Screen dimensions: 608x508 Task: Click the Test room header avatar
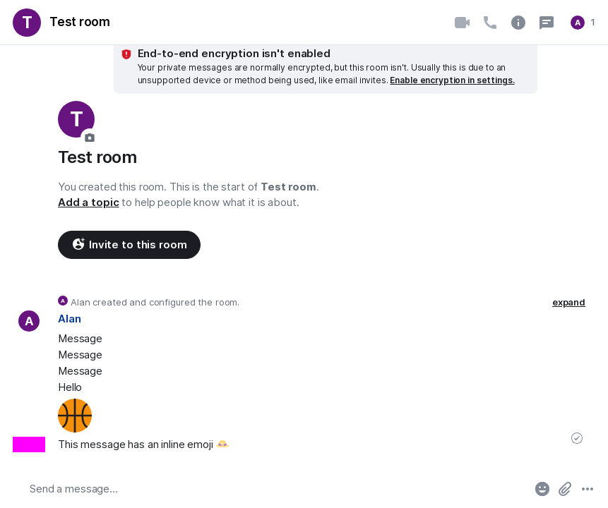click(27, 23)
